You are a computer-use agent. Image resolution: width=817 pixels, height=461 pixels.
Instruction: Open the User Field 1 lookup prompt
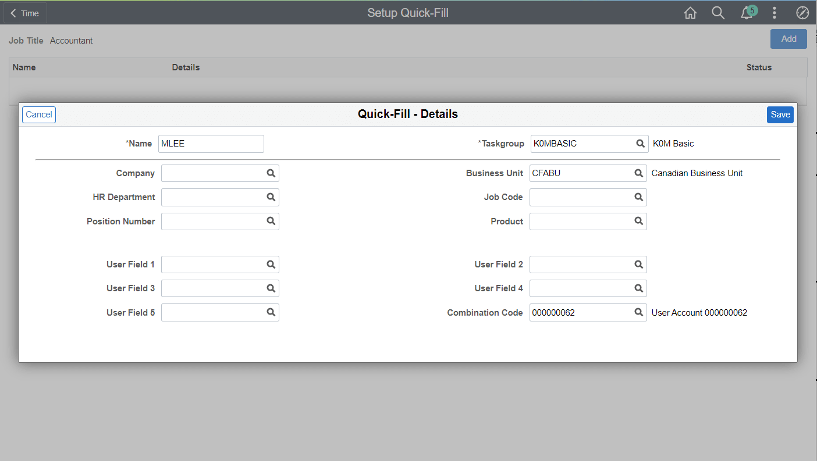[x=271, y=264]
